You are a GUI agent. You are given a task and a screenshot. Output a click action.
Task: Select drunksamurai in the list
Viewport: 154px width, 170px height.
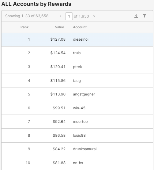[85, 149]
